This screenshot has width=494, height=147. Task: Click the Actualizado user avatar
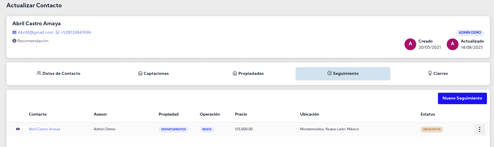452,44
